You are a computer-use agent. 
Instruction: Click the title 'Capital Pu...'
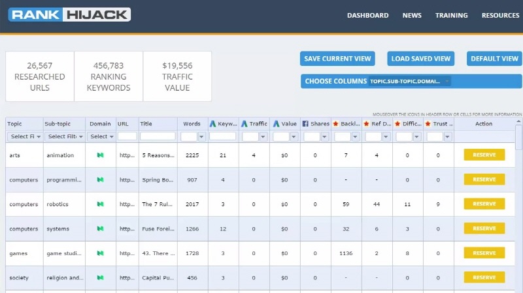(158, 278)
